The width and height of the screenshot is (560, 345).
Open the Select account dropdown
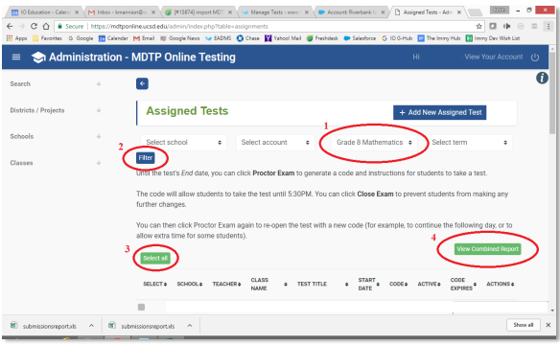275,143
